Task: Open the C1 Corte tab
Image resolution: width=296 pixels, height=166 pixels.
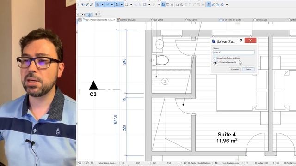Action: (230, 20)
